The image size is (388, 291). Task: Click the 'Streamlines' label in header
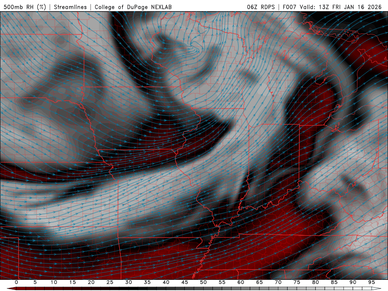click(x=70, y=7)
